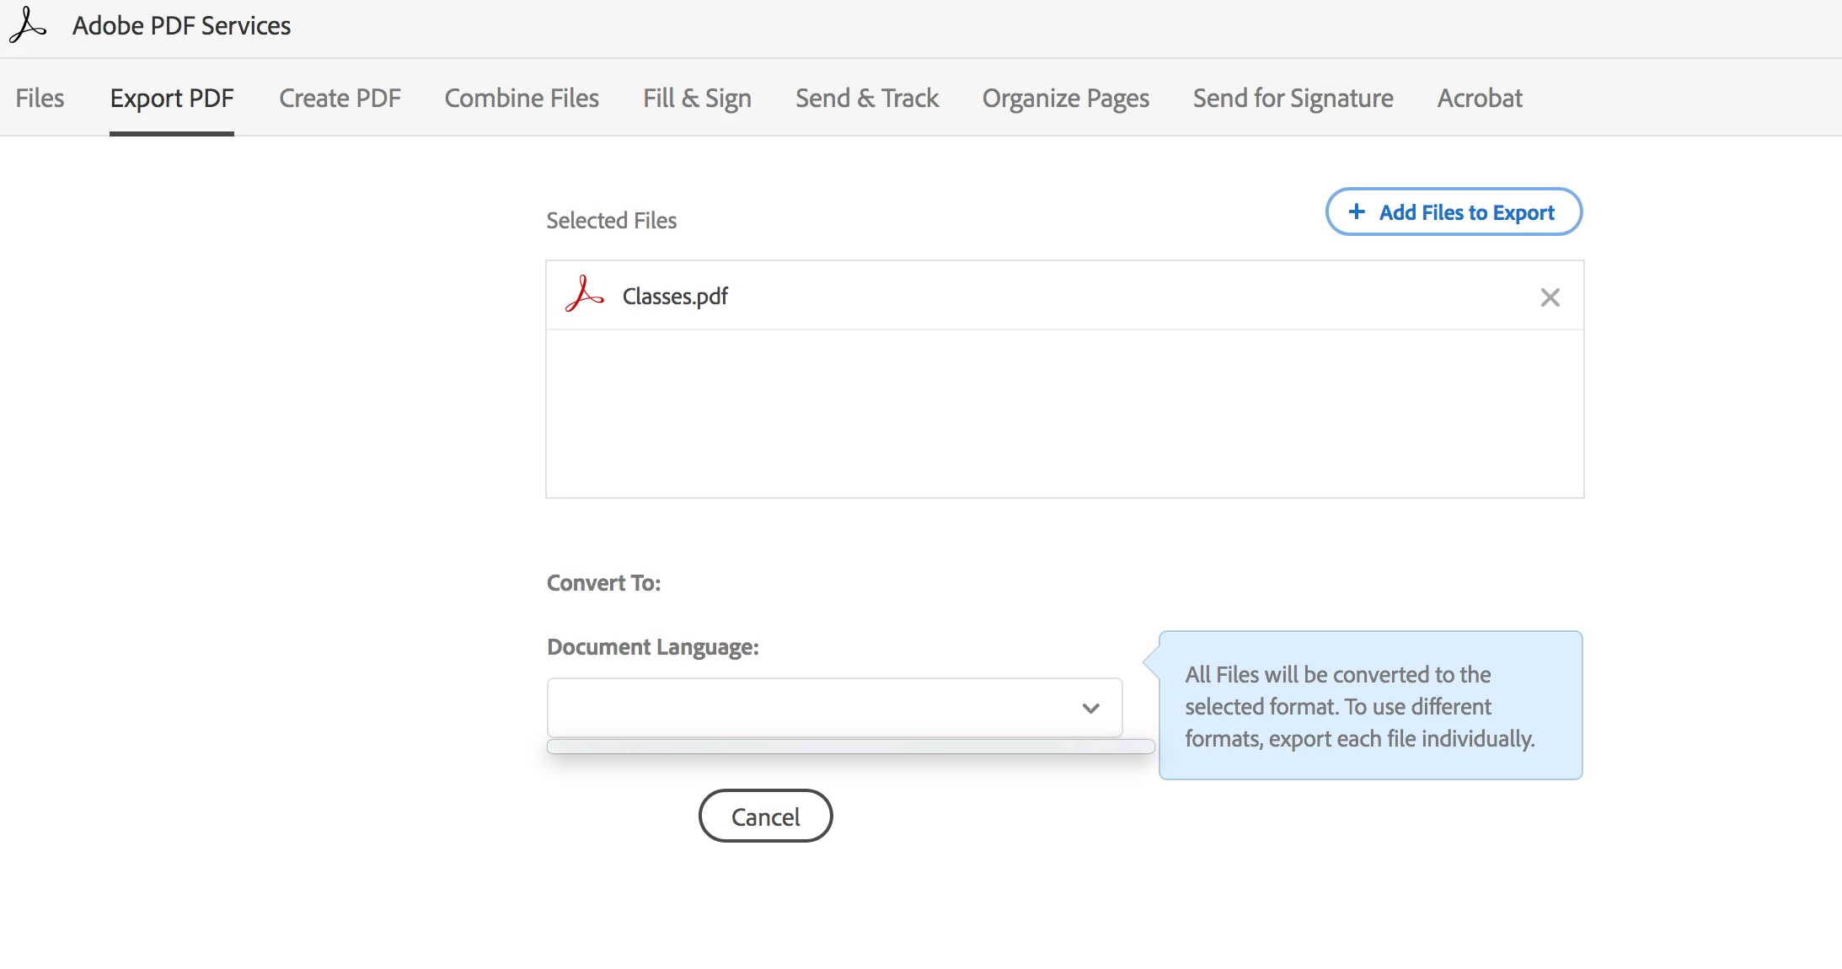Image resolution: width=1842 pixels, height=969 pixels.
Task: Switch to Organize Pages tab
Action: (1065, 99)
